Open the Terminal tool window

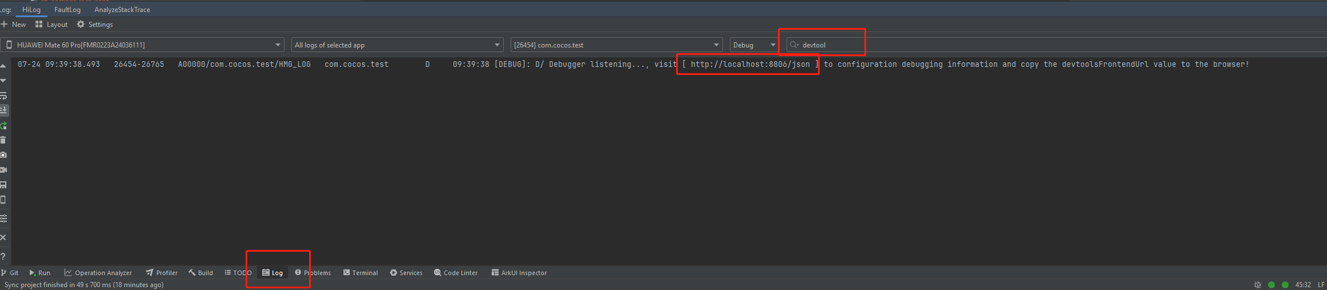click(x=361, y=273)
